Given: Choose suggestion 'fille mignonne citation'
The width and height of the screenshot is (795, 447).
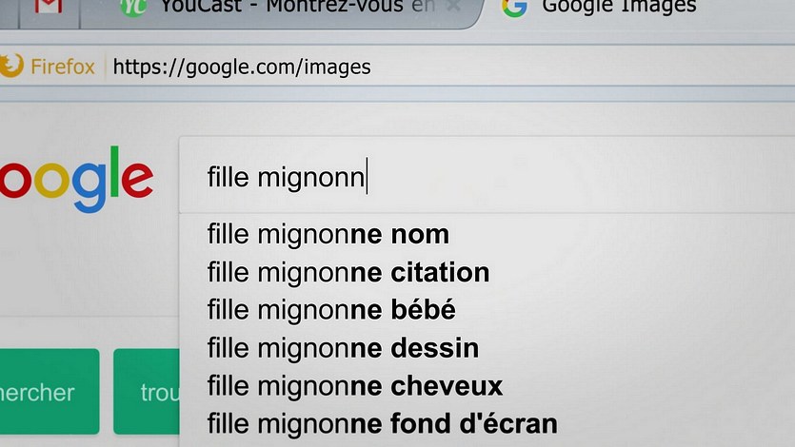Looking at the screenshot, I should point(348,273).
